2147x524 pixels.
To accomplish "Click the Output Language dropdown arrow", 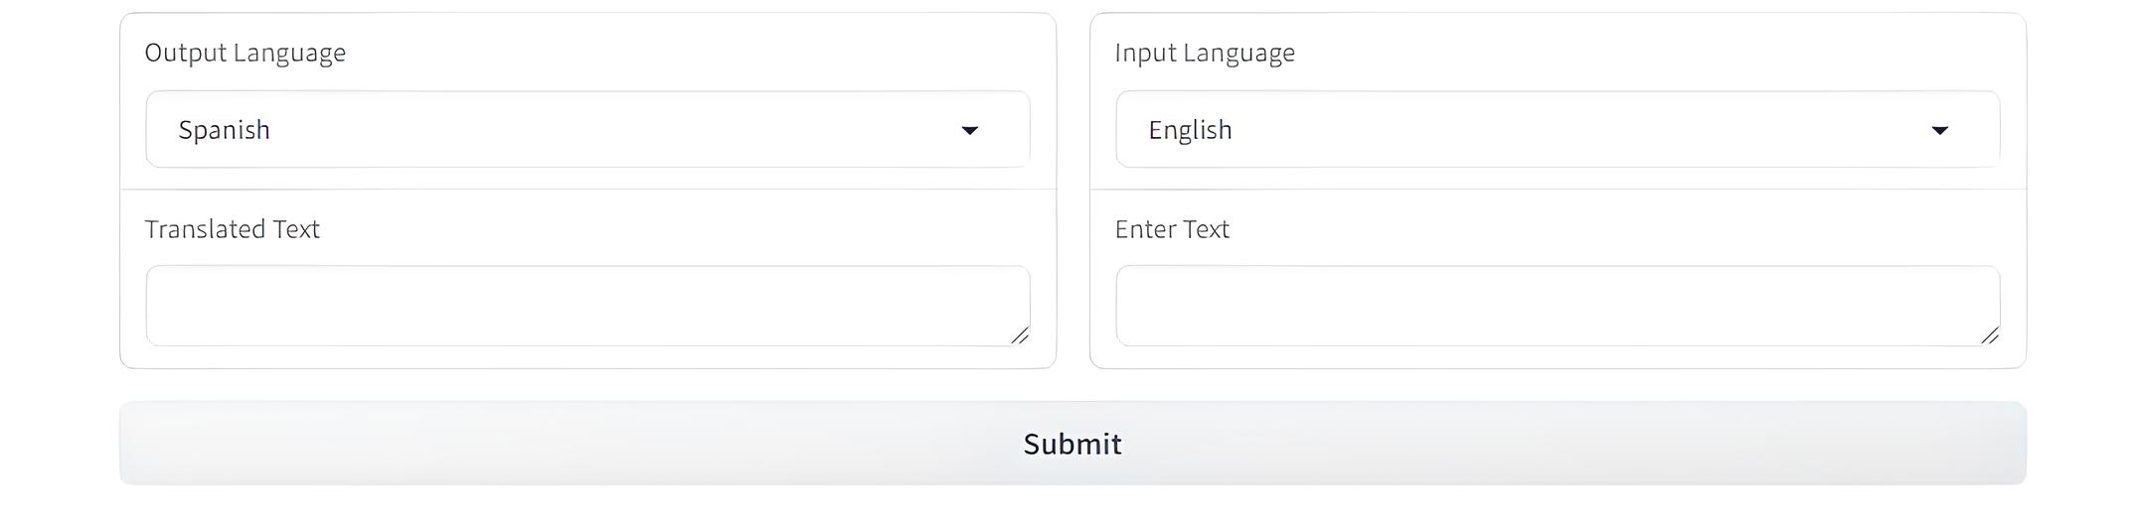I will tap(969, 130).
